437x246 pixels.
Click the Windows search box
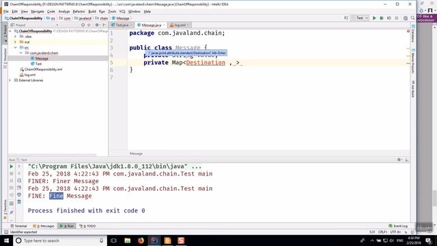coord(60,241)
